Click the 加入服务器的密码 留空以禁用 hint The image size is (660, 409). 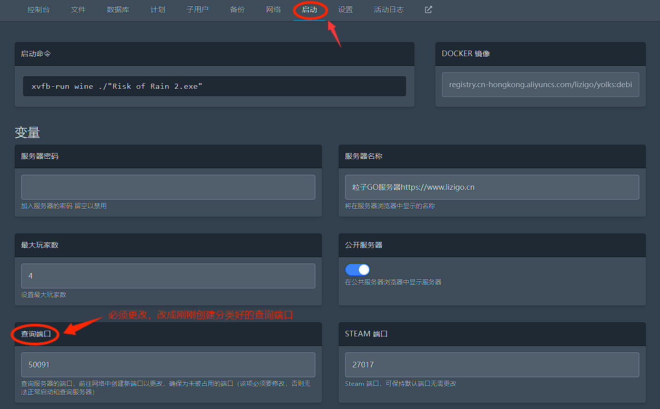pos(64,206)
